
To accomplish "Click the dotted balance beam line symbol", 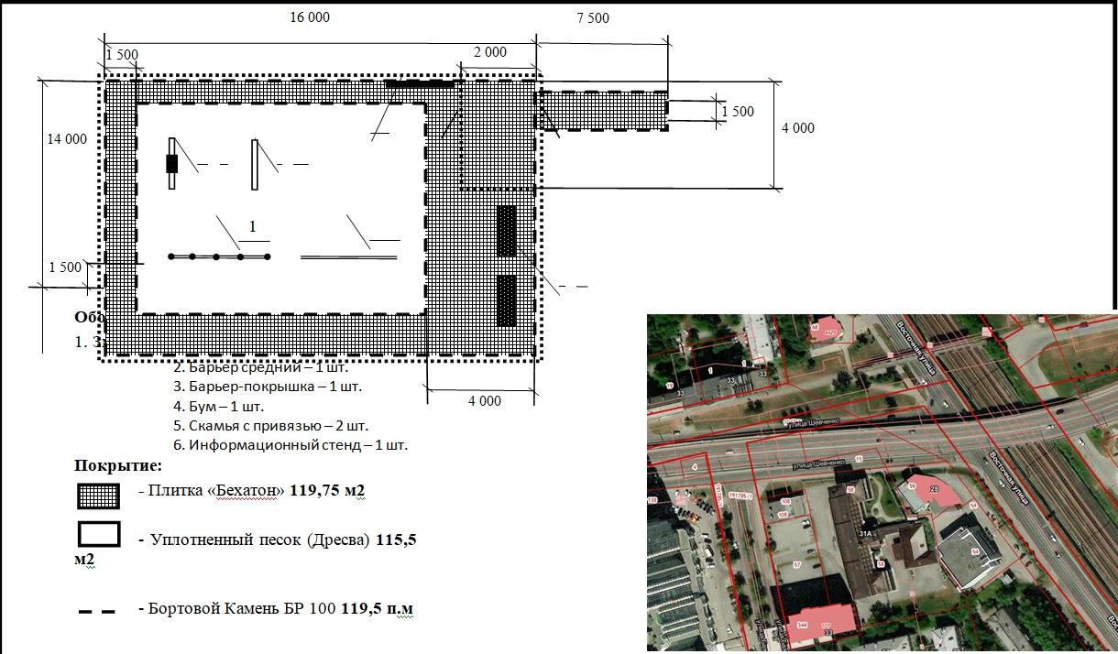I will (220, 256).
